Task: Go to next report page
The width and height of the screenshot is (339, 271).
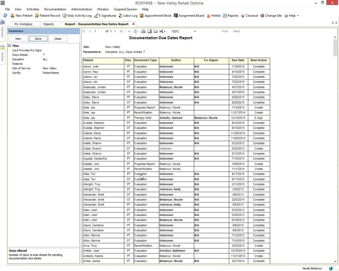Action: (x=115, y=31)
